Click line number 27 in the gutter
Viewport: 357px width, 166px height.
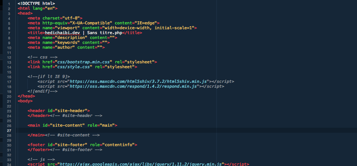[9, 130]
